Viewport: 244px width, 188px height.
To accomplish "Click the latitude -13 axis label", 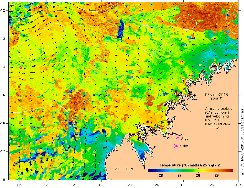I will point(3,39).
